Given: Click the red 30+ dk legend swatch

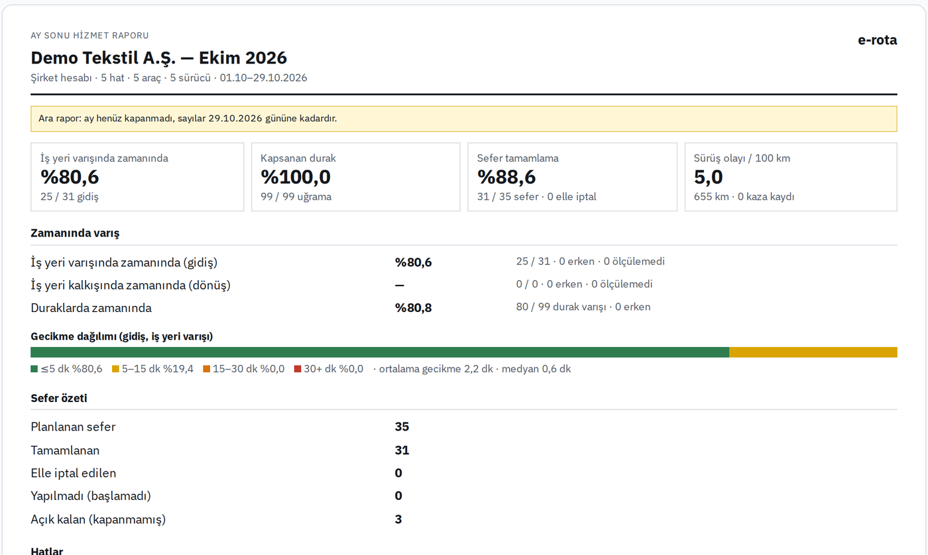Looking at the screenshot, I should (x=298, y=369).
